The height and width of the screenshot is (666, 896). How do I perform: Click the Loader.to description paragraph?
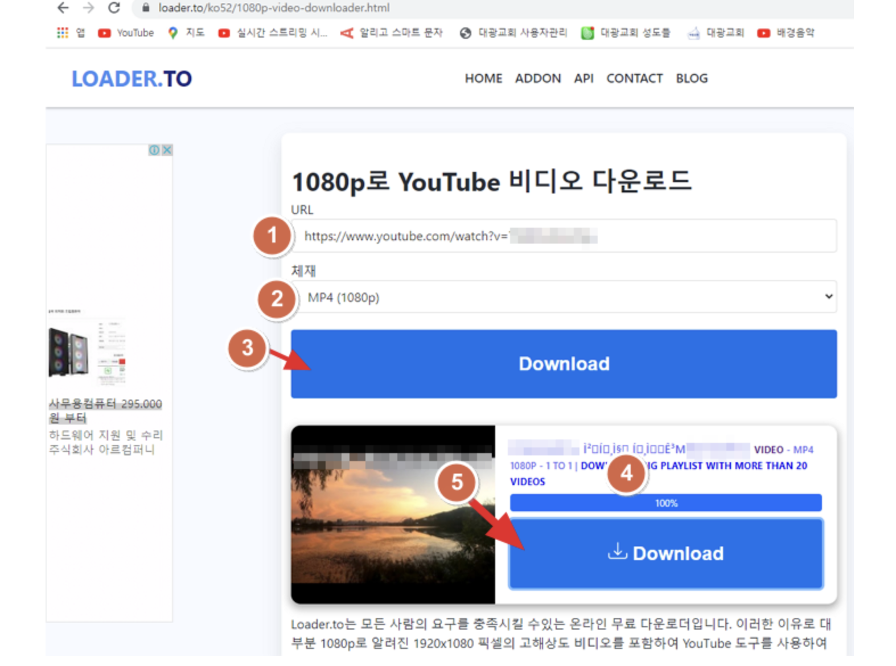point(561,634)
